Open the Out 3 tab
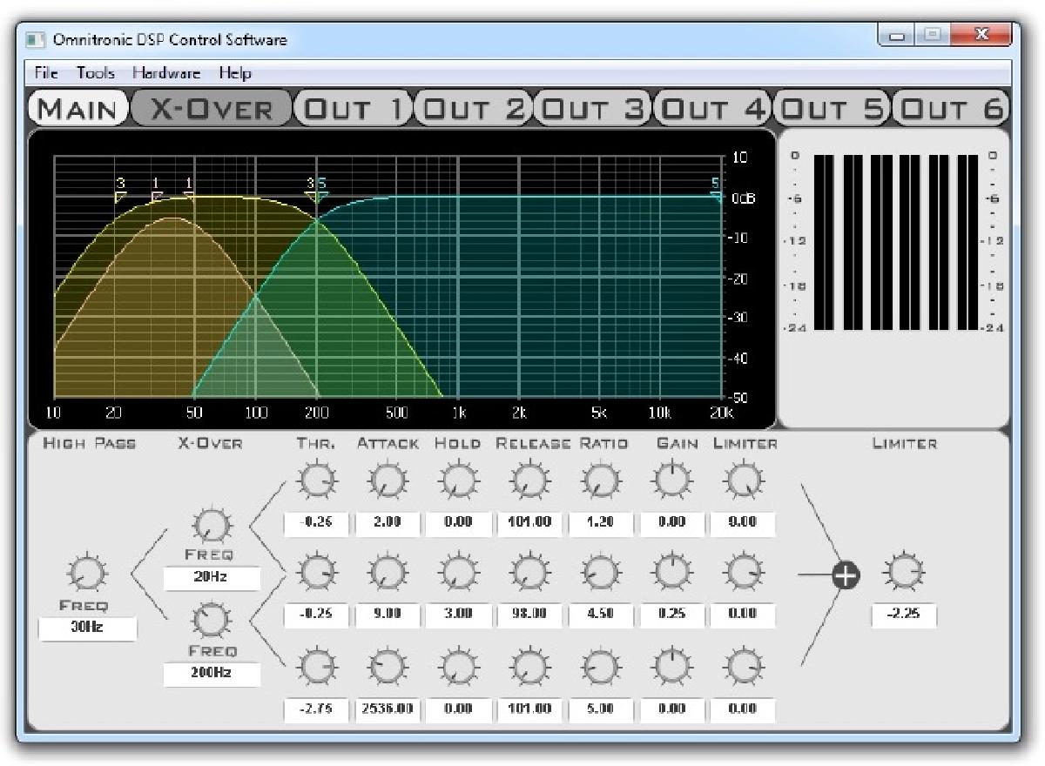The width and height of the screenshot is (1045, 766). pos(593,109)
